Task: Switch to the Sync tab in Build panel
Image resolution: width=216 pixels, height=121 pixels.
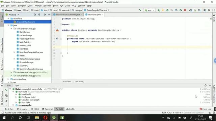Action: 17,85
